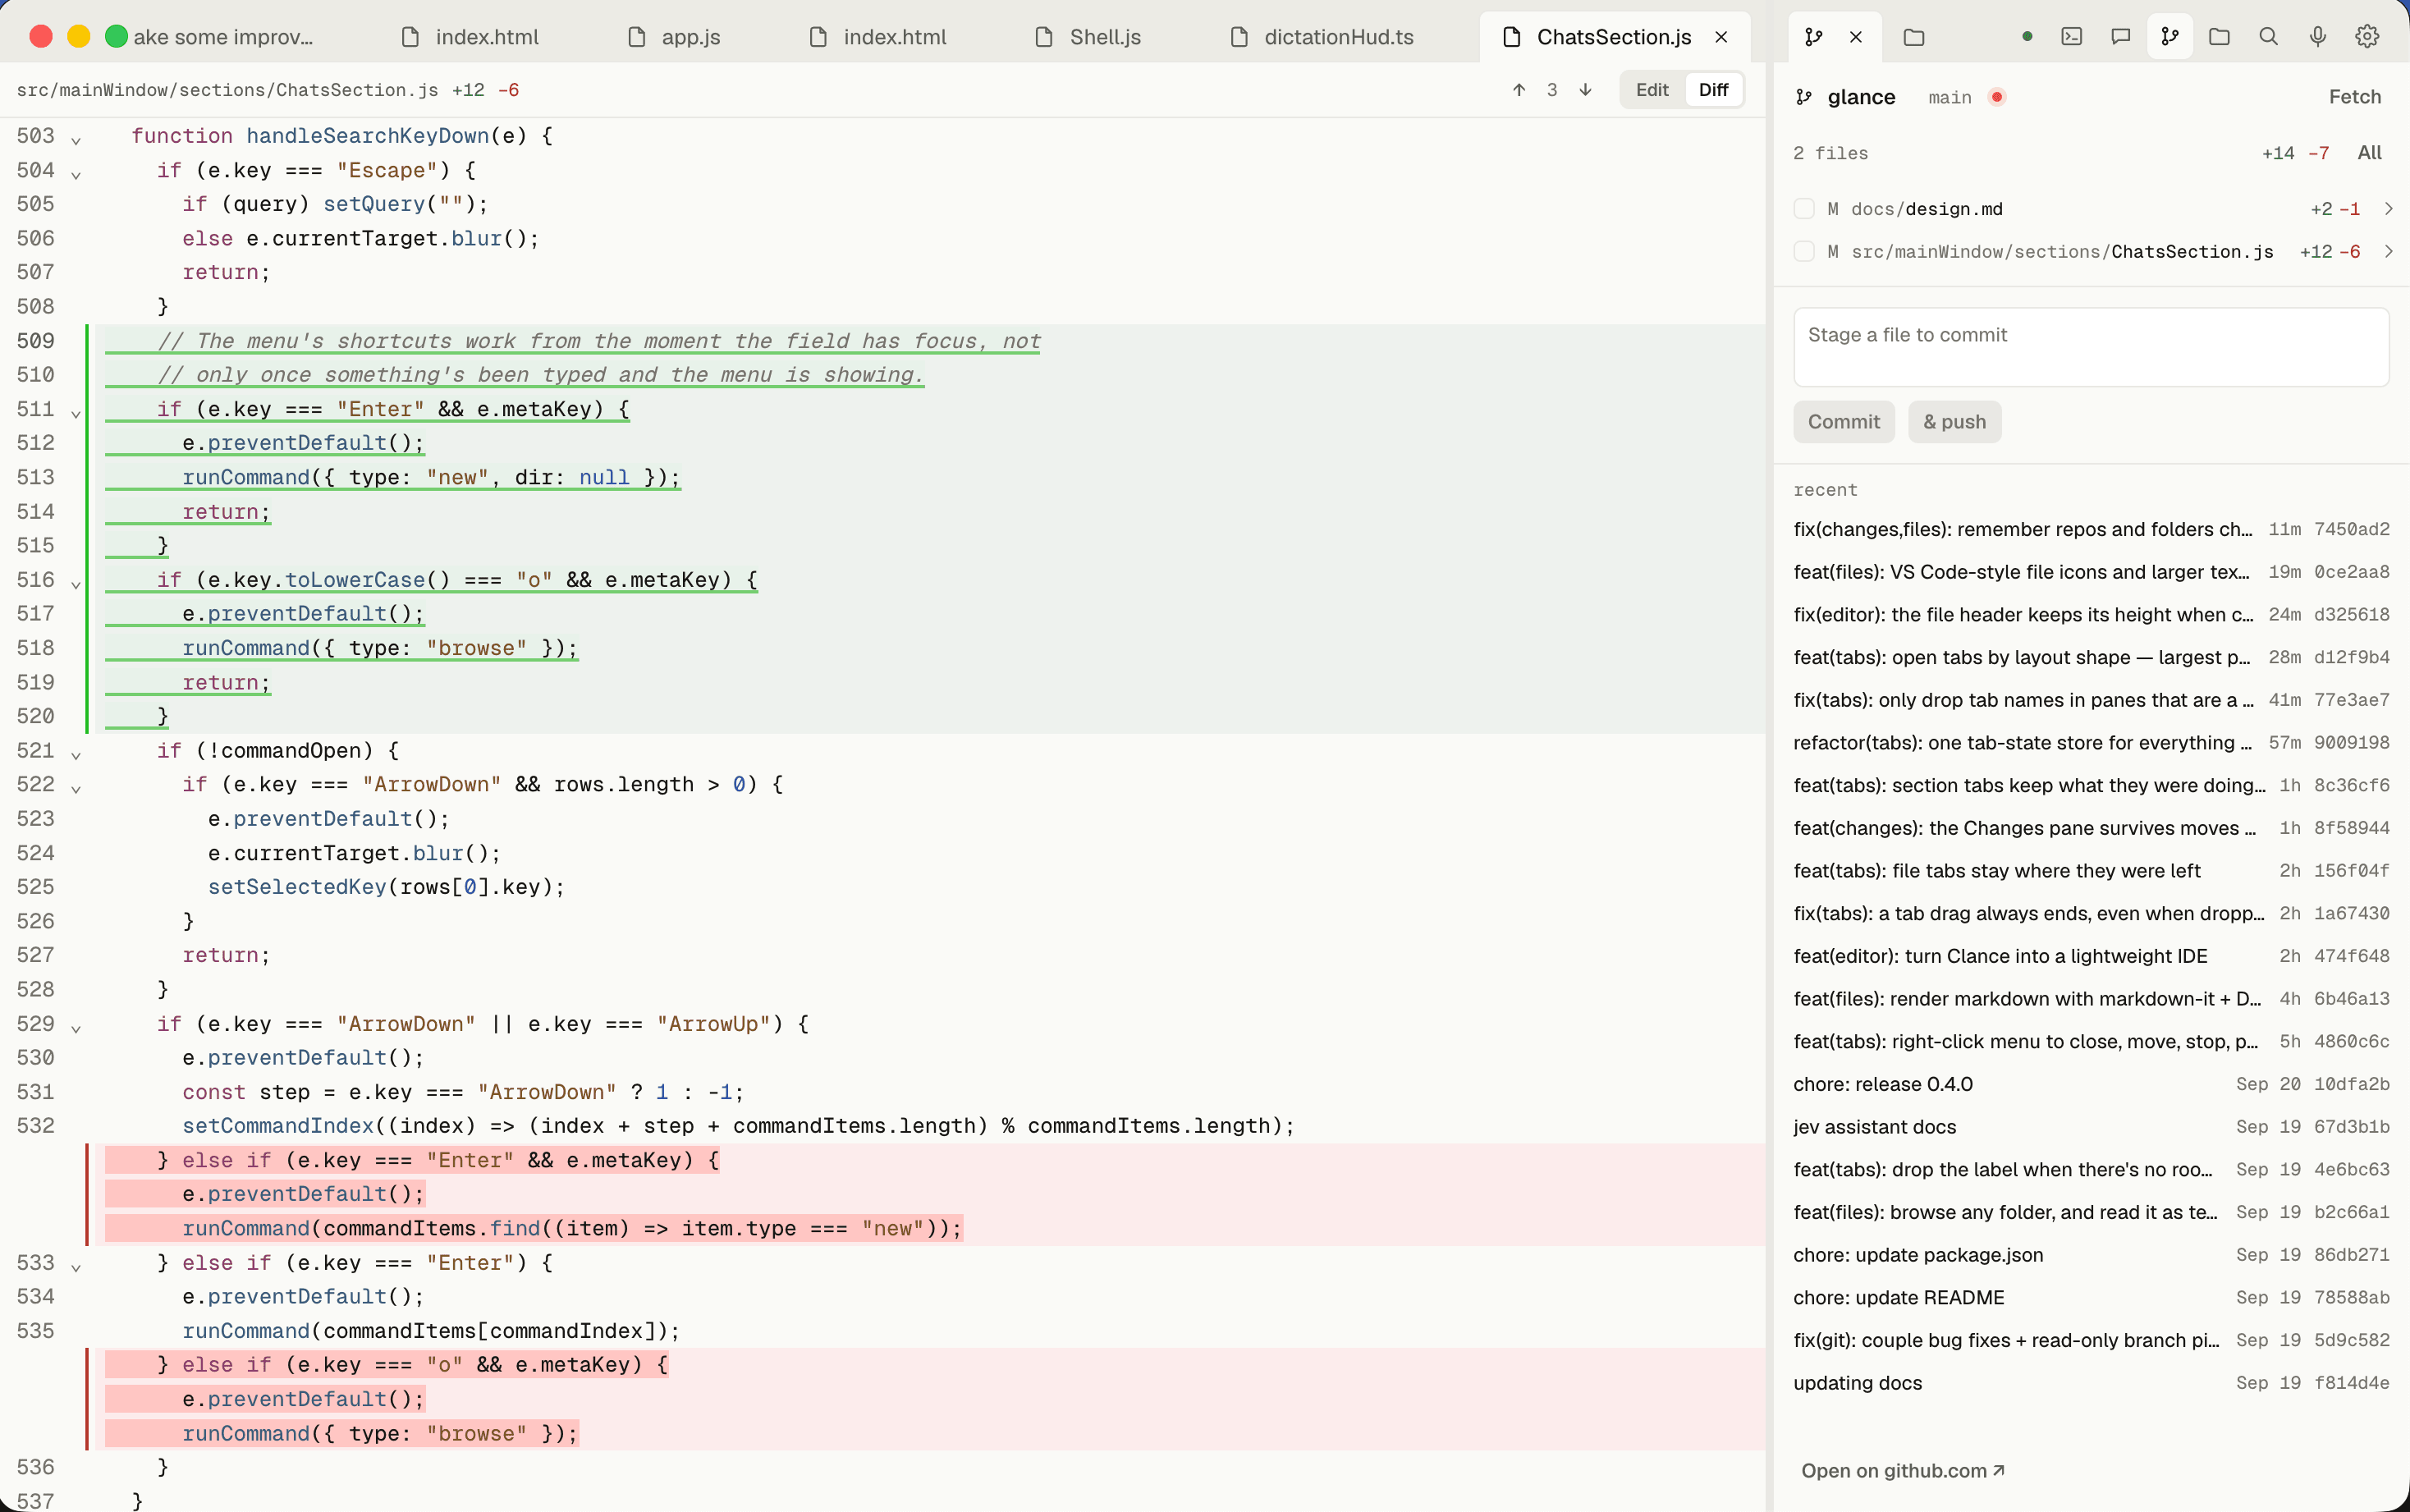Close the ChatsSection.js tab

[1721, 37]
